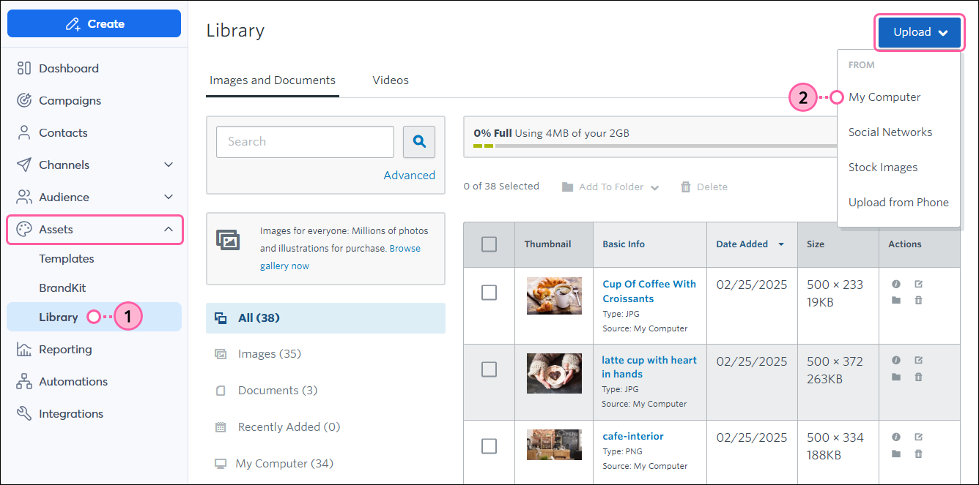Open edit action for the cafe-interior image
This screenshot has width=979, height=485.
pos(918,436)
